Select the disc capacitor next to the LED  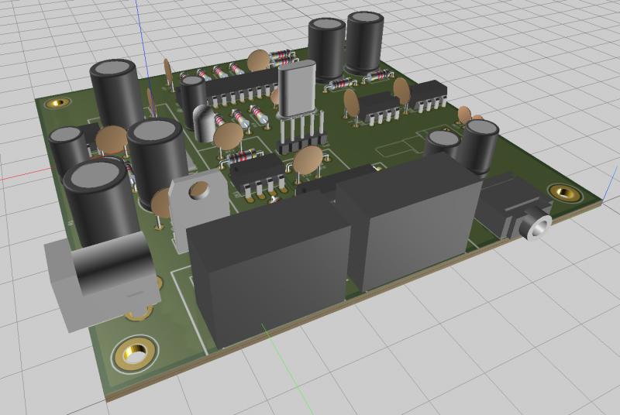click(x=228, y=138)
